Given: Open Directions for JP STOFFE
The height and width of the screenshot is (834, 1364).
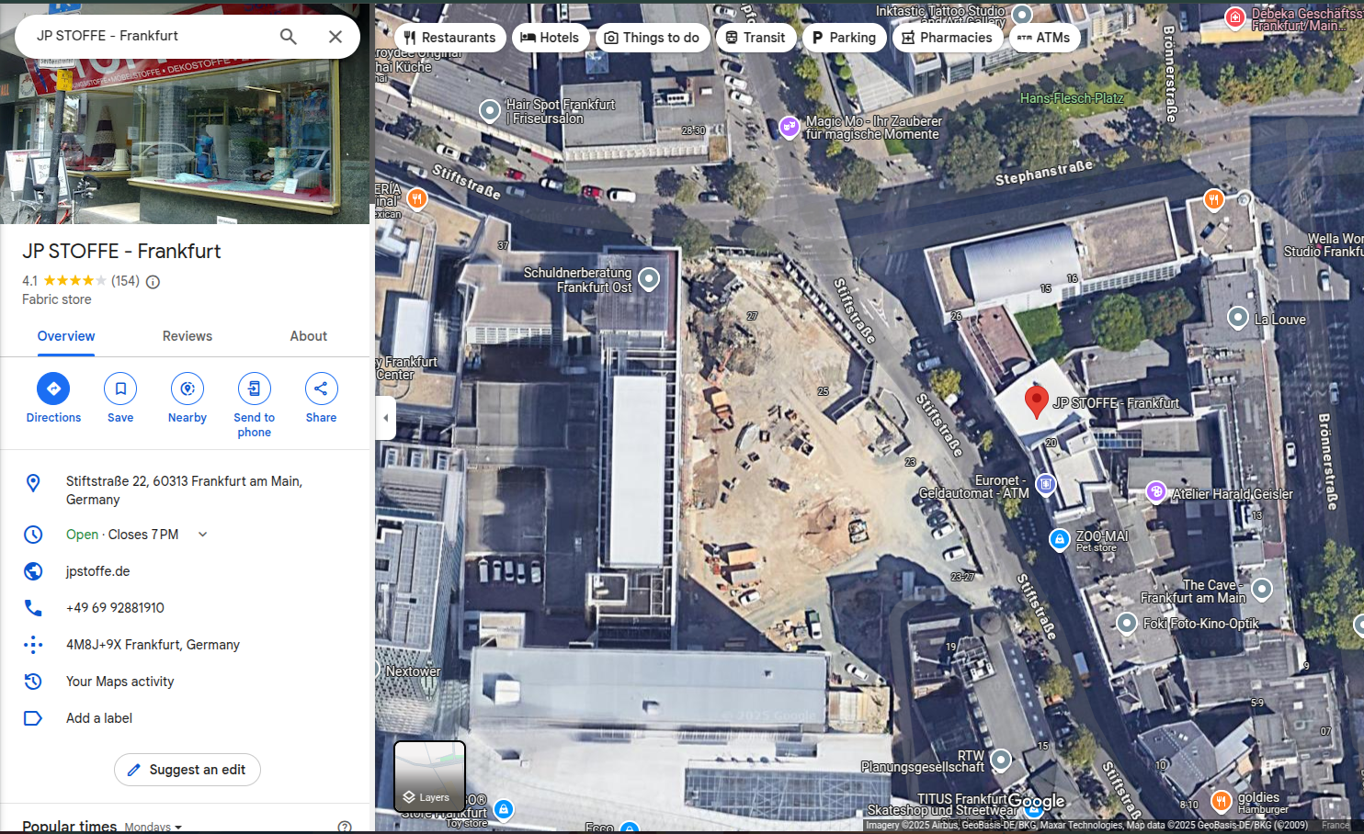Looking at the screenshot, I should [x=52, y=389].
